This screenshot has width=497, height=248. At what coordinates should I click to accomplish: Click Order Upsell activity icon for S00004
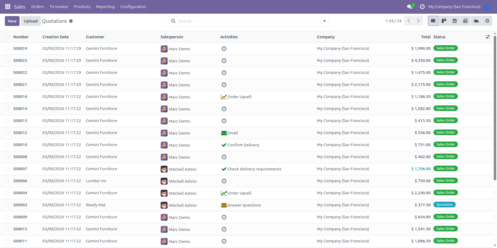click(x=224, y=193)
